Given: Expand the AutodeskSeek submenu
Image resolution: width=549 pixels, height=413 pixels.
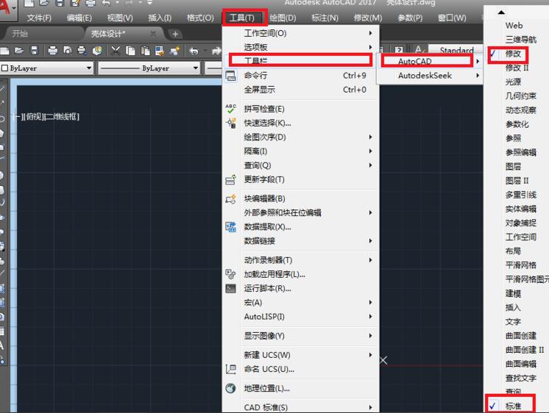Looking at the screenshot, I should click(430, 76).
